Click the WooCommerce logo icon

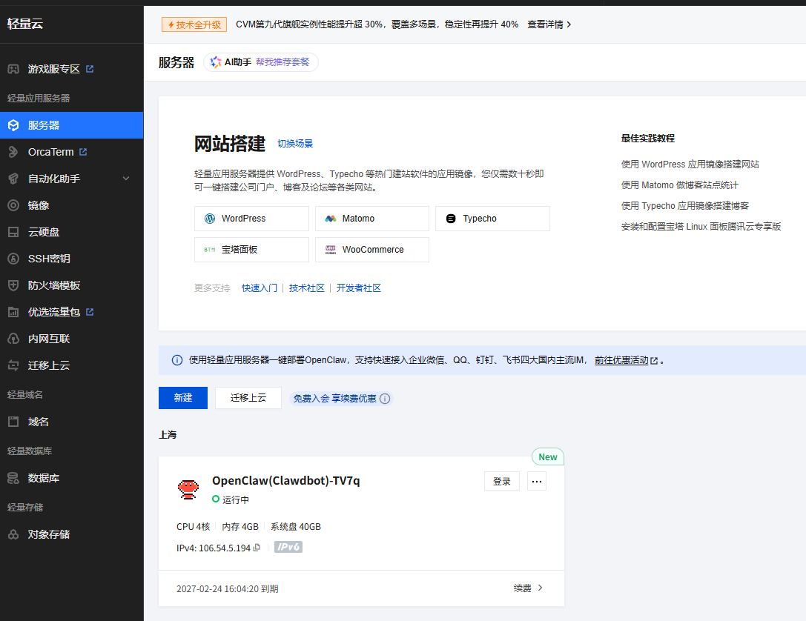coord(331,250)
